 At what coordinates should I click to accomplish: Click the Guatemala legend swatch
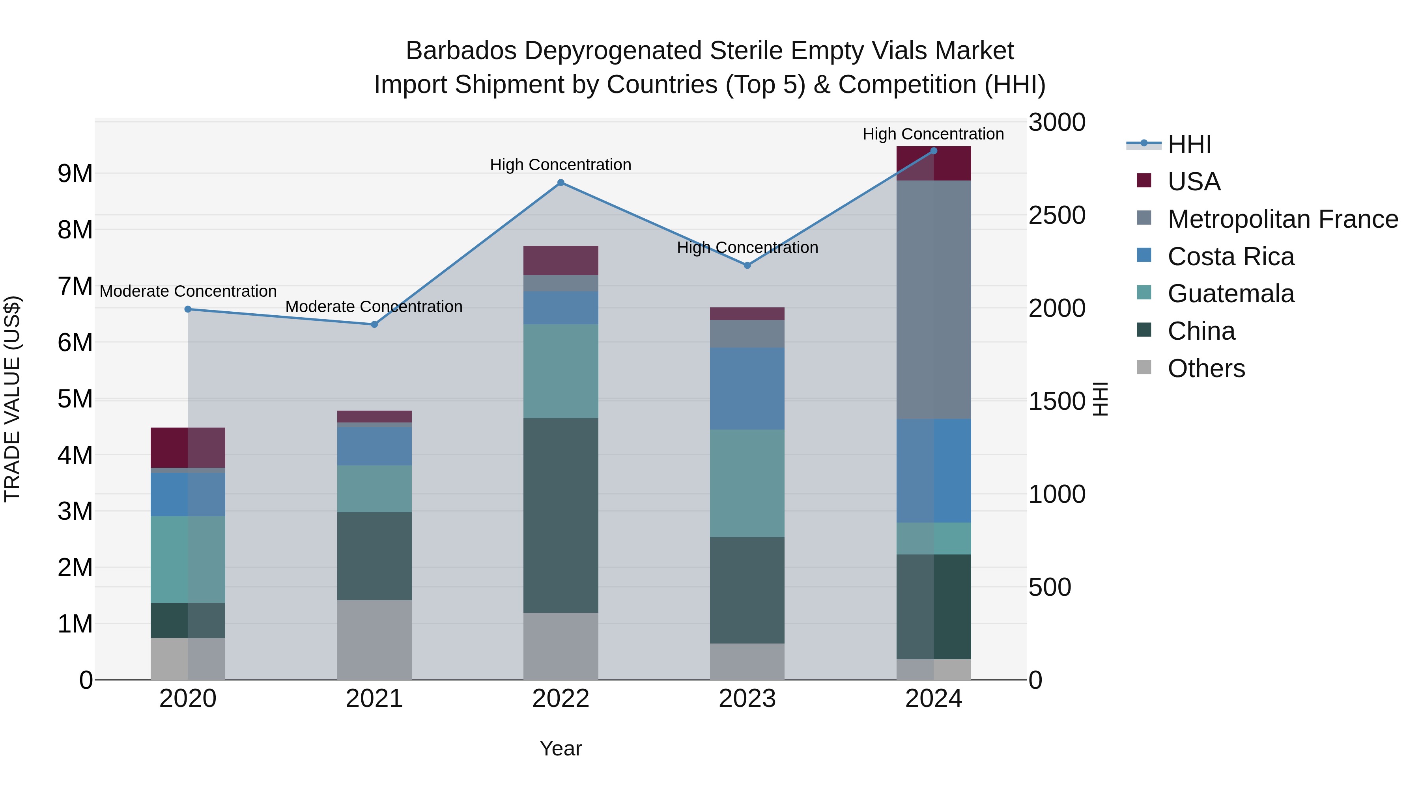tap(1144, 292)
